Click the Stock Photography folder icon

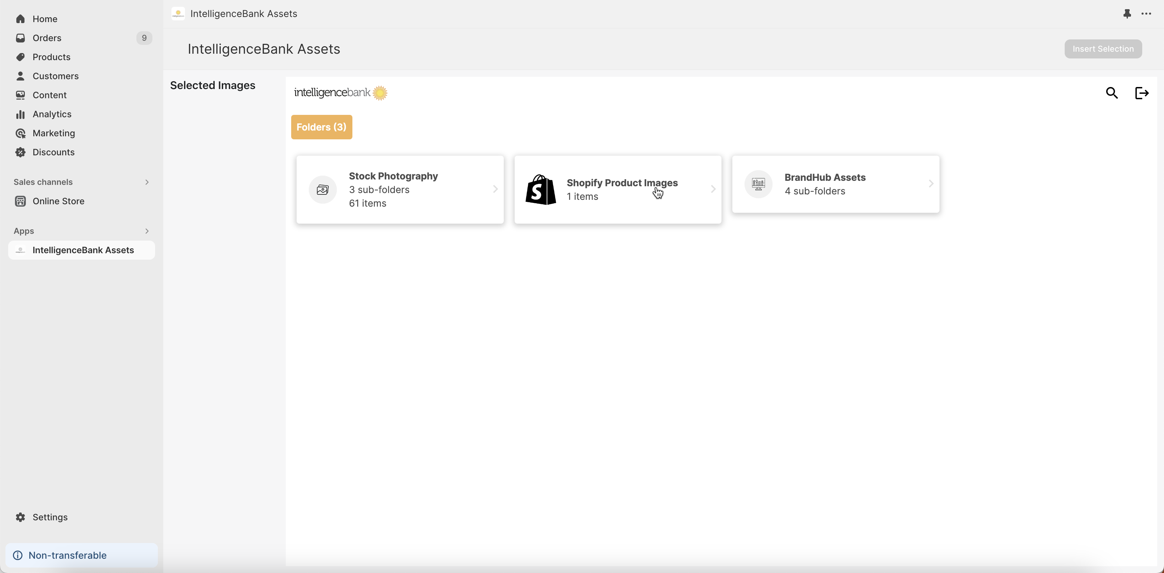point(322,190)
